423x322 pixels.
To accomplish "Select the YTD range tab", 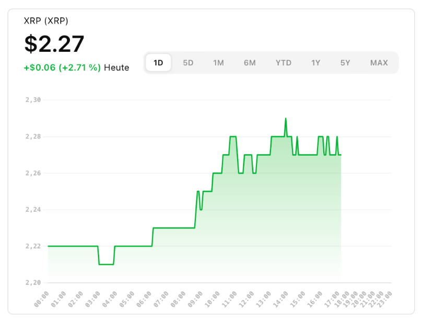I will pos(284,63).
